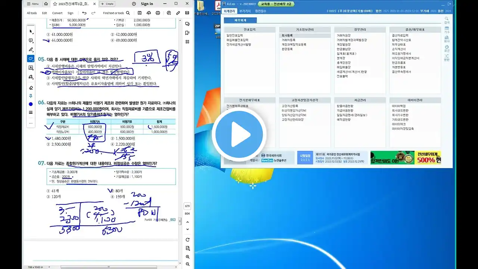Open the Convert menu in Acrobat
The image size is (478, 269).
(x=57, y=13)
